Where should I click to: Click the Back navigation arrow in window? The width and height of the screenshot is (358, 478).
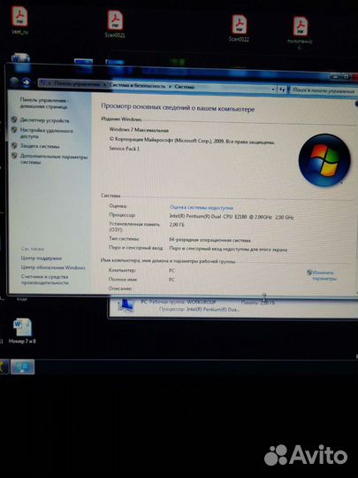15,81
